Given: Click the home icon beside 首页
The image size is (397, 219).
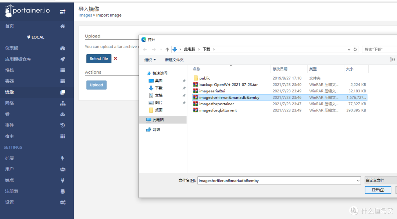Looking at the screenshot, I should 62,26.
